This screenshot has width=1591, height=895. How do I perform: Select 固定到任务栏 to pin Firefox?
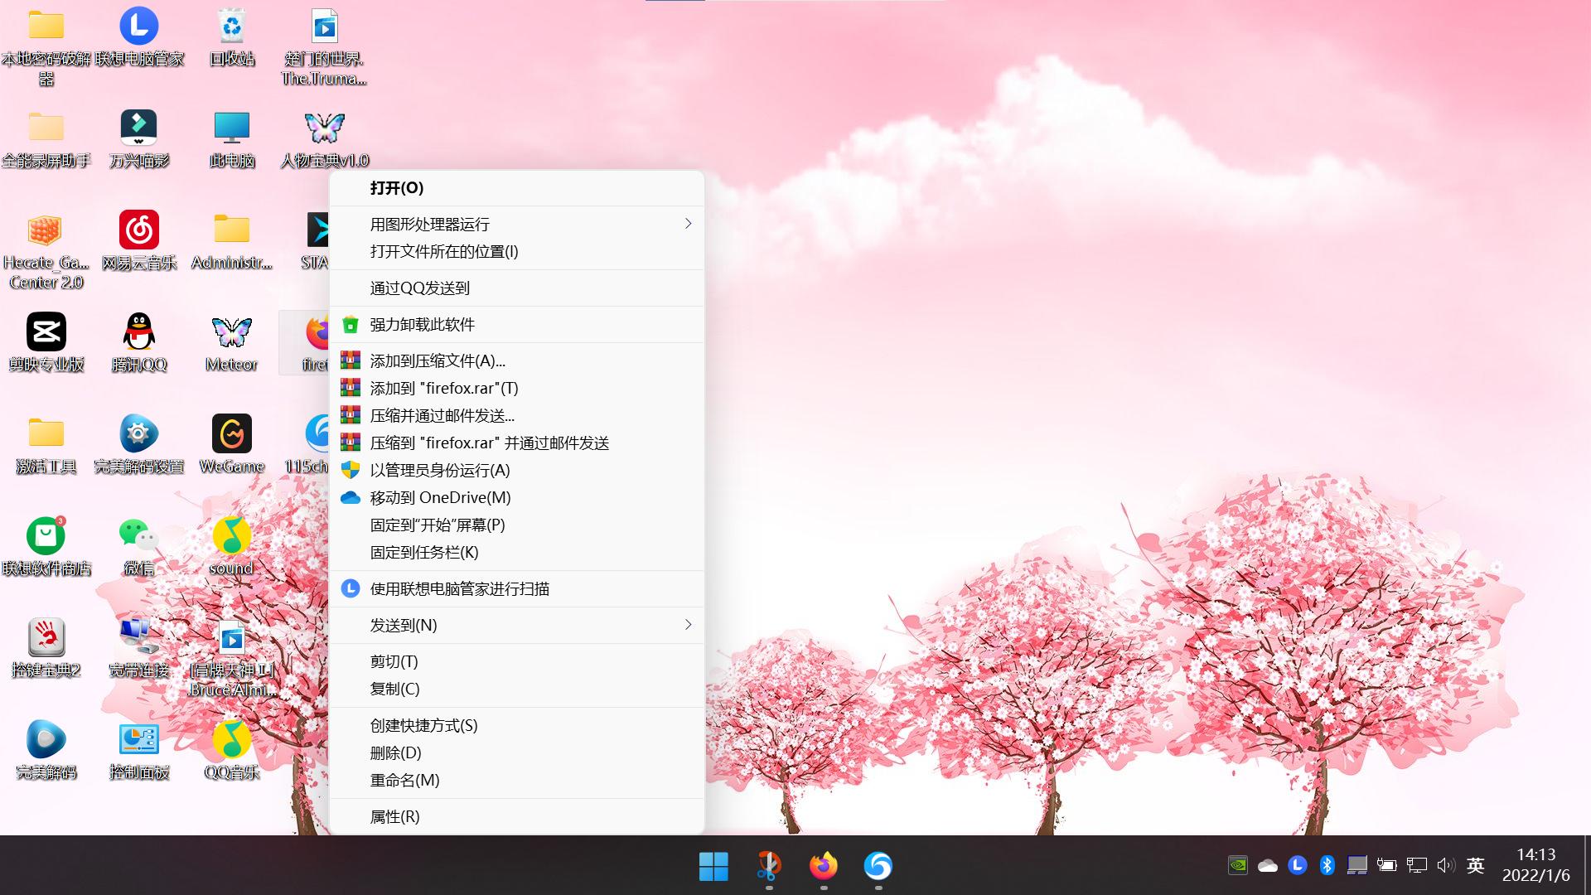pyautogui.click(x=423, y=552)
